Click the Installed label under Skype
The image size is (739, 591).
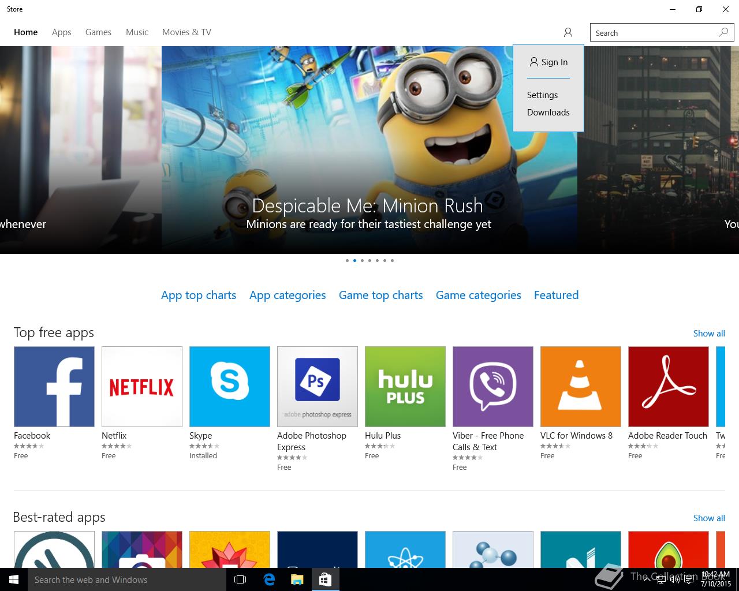[203, 456]
